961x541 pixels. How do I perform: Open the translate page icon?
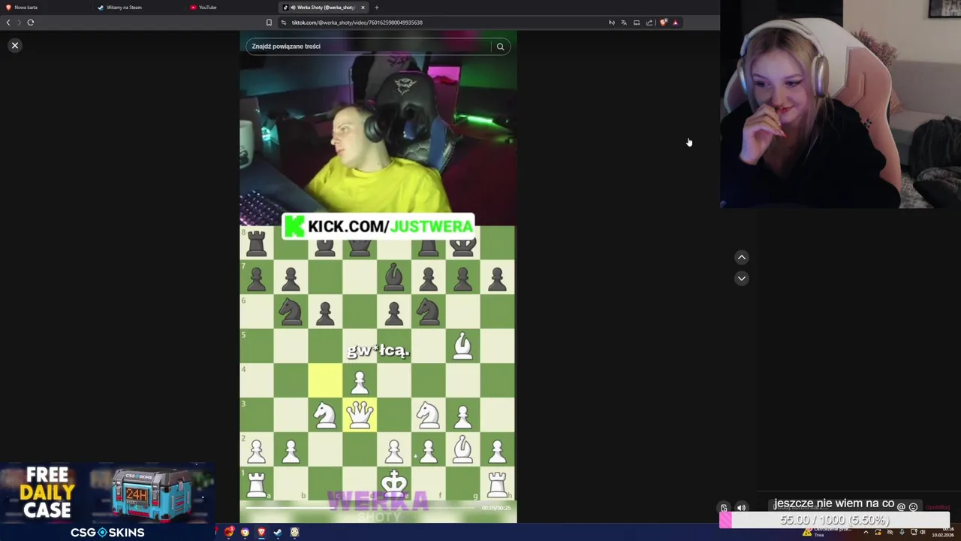(624, 23)
